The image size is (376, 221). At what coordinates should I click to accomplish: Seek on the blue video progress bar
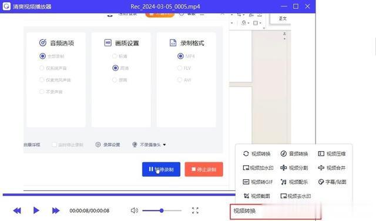119,195
